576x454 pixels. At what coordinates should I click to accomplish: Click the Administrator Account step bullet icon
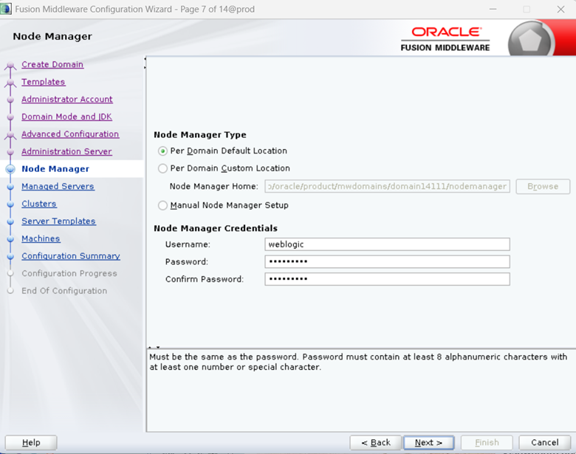[10, 100]
